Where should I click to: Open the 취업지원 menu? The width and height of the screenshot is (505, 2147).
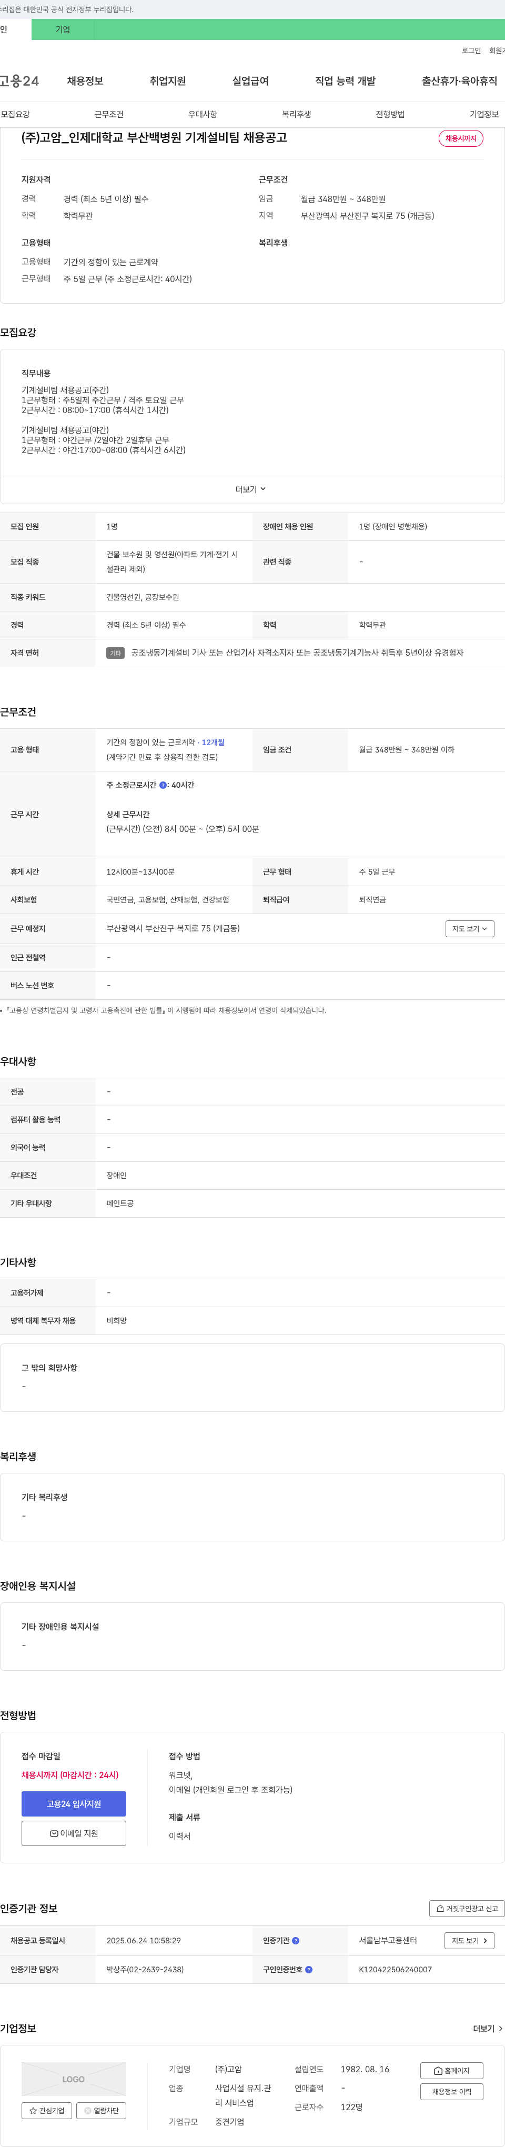[167, 81]
